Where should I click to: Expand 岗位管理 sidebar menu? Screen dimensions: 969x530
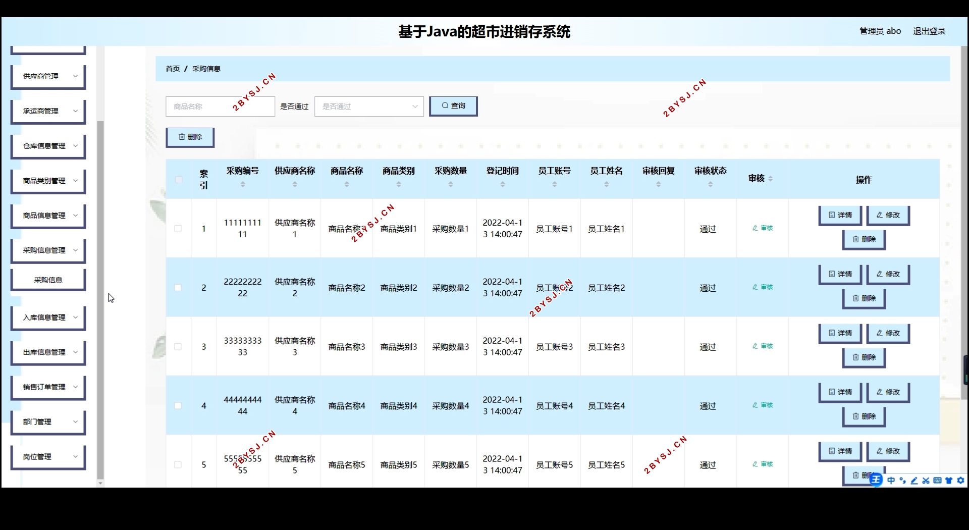pos(48,457)
